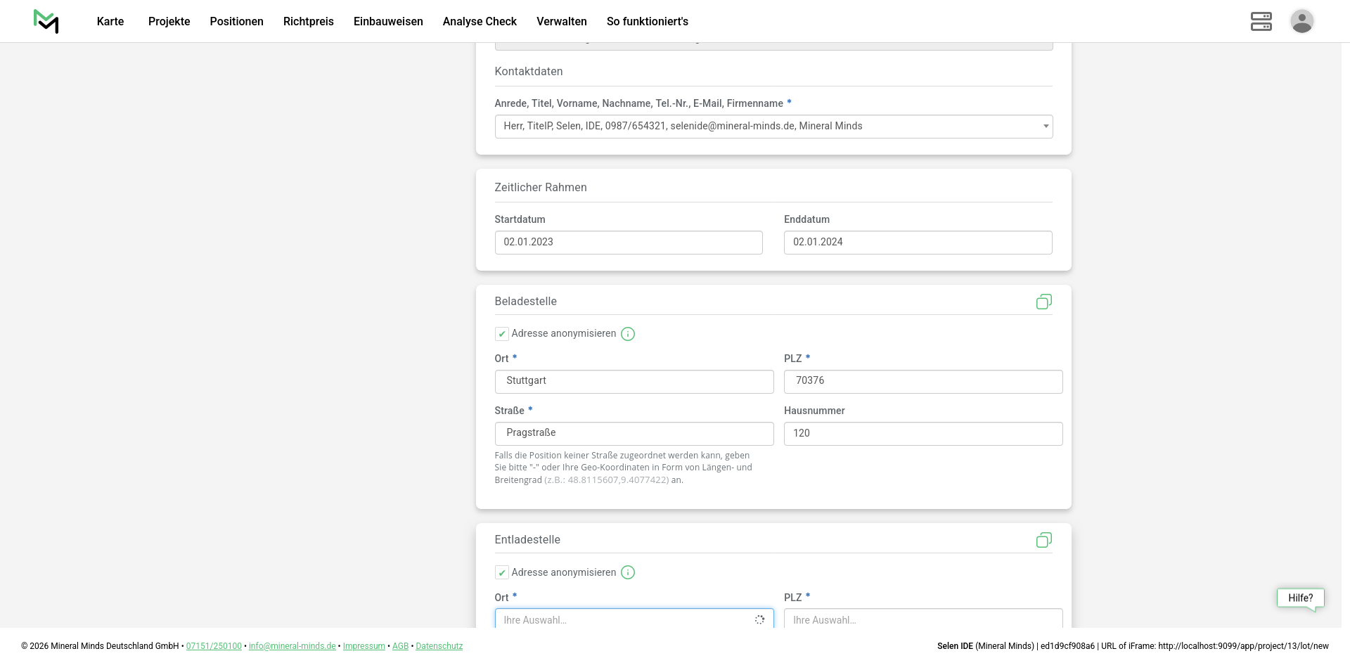The image size is (1350, 663).
Task: Expand the Kontaktdaten contact dropdown
Action: tap(773, 127)
